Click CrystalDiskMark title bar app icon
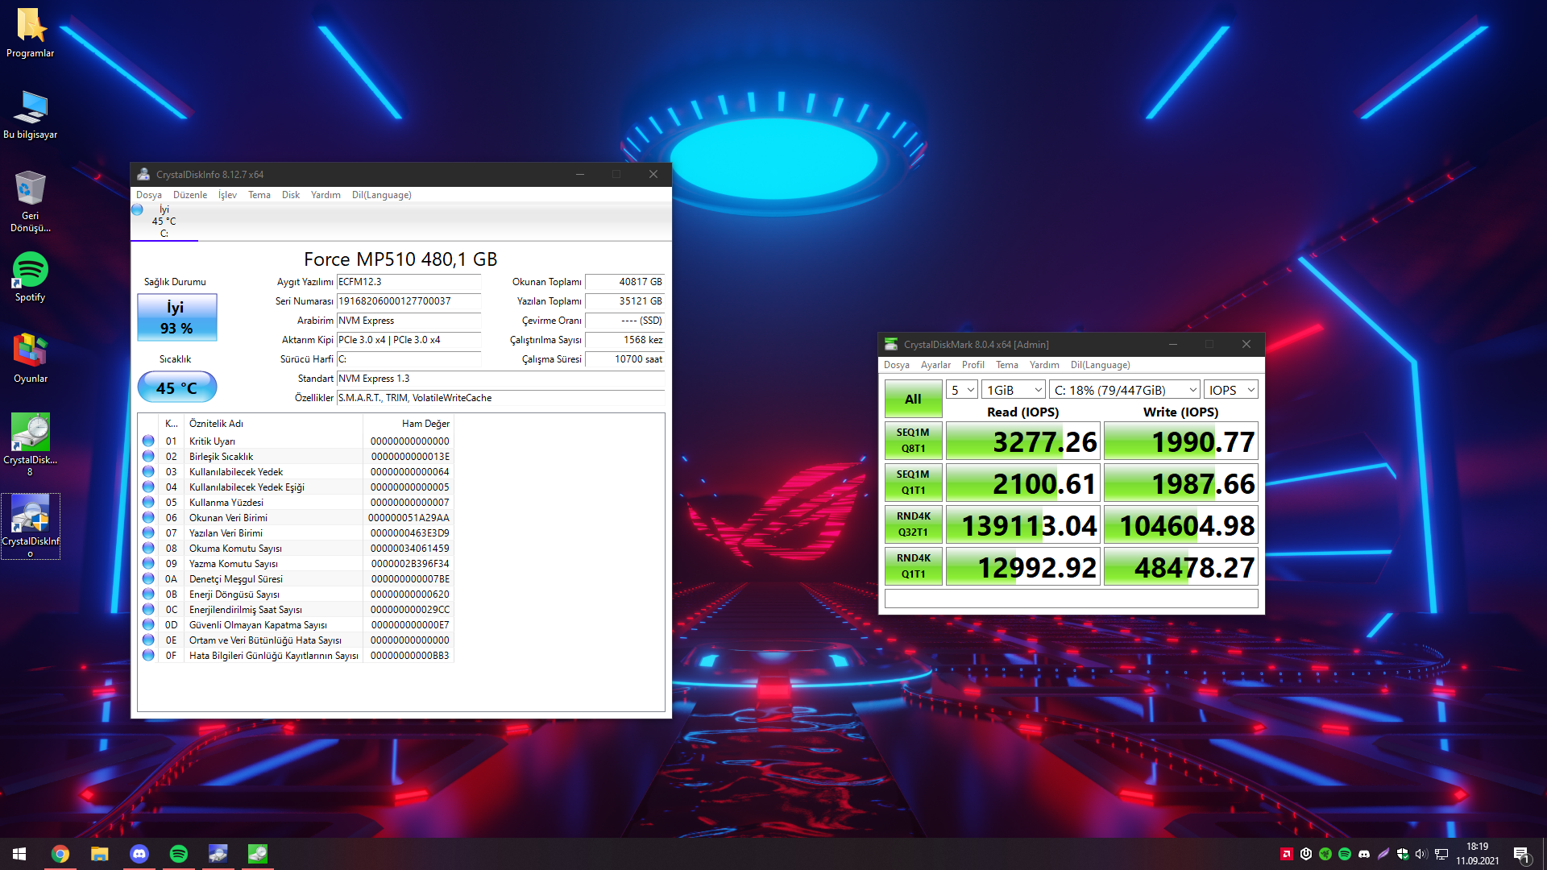This screenshot has width=1547, height=870. 891,344
